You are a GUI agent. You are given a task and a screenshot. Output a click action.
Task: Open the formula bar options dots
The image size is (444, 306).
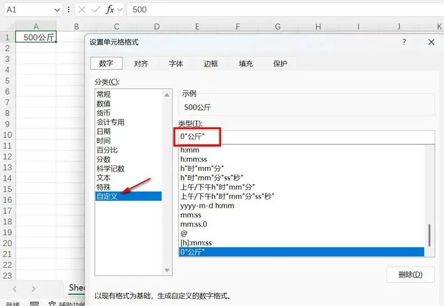coord(68,10)
